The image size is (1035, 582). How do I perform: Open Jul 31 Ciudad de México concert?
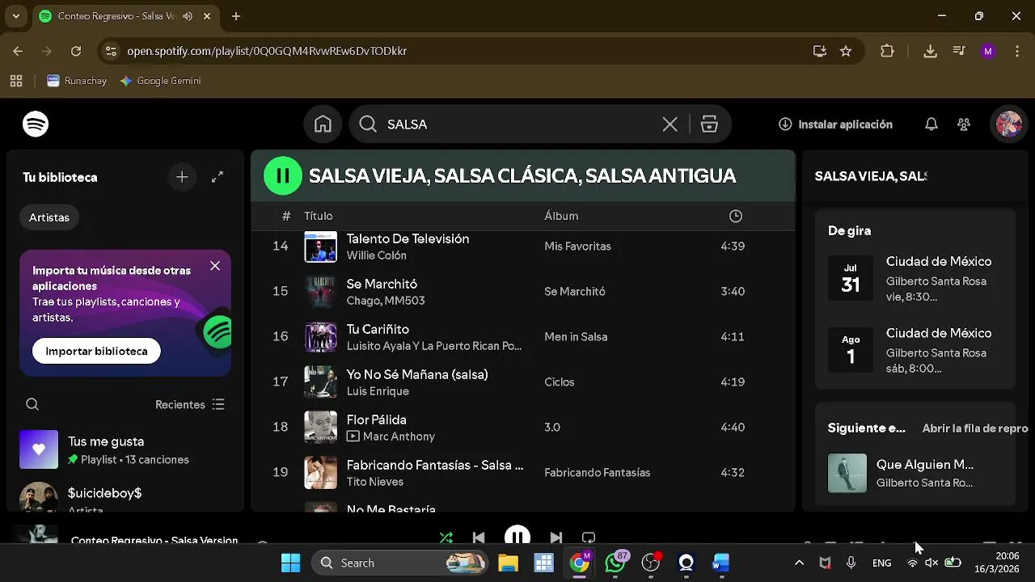click(915, 279)
